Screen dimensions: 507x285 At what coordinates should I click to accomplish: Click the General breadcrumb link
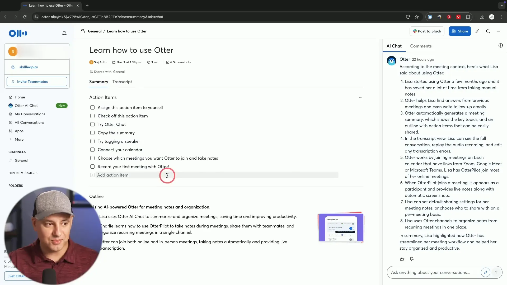point(95,31)
